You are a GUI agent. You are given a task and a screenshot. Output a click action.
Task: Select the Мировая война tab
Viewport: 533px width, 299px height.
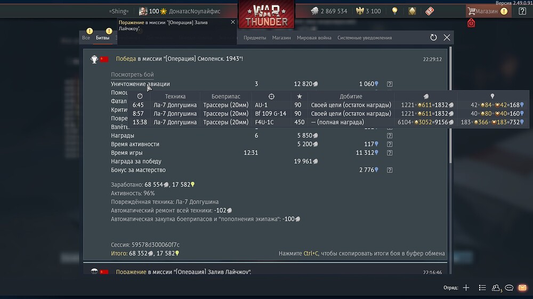click(x=314, y=38)
